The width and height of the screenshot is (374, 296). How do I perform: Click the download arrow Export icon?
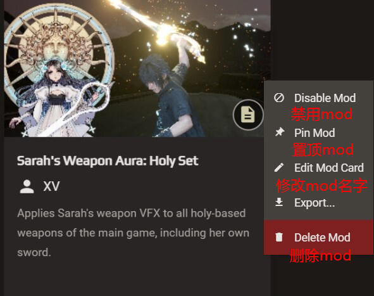(x=279, y=202)
